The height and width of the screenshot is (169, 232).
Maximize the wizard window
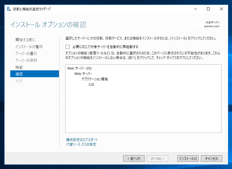(208, 9)
